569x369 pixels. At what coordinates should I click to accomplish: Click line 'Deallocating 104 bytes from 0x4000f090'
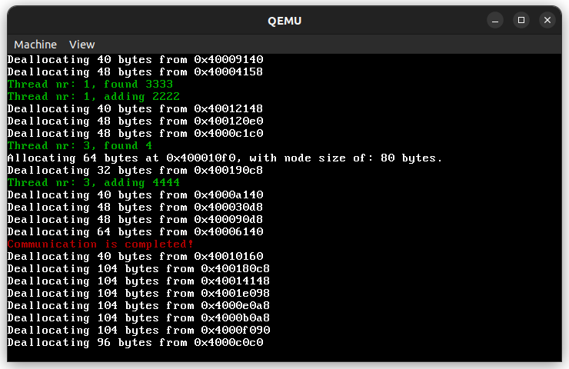138,331
